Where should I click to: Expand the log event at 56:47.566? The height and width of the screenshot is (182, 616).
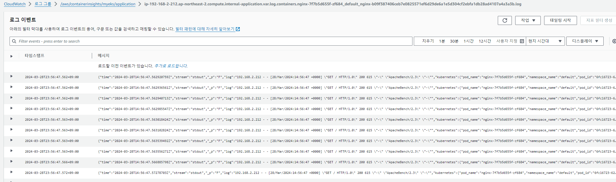coord(12,161)
